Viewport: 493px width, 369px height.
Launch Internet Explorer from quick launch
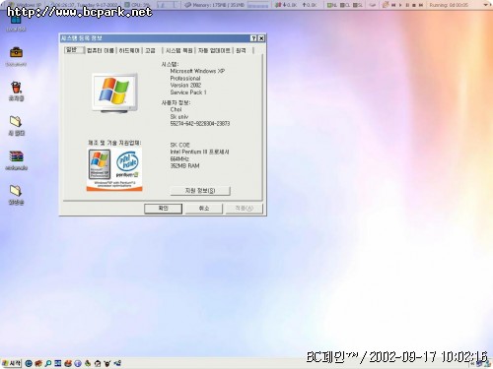[29, 363]
